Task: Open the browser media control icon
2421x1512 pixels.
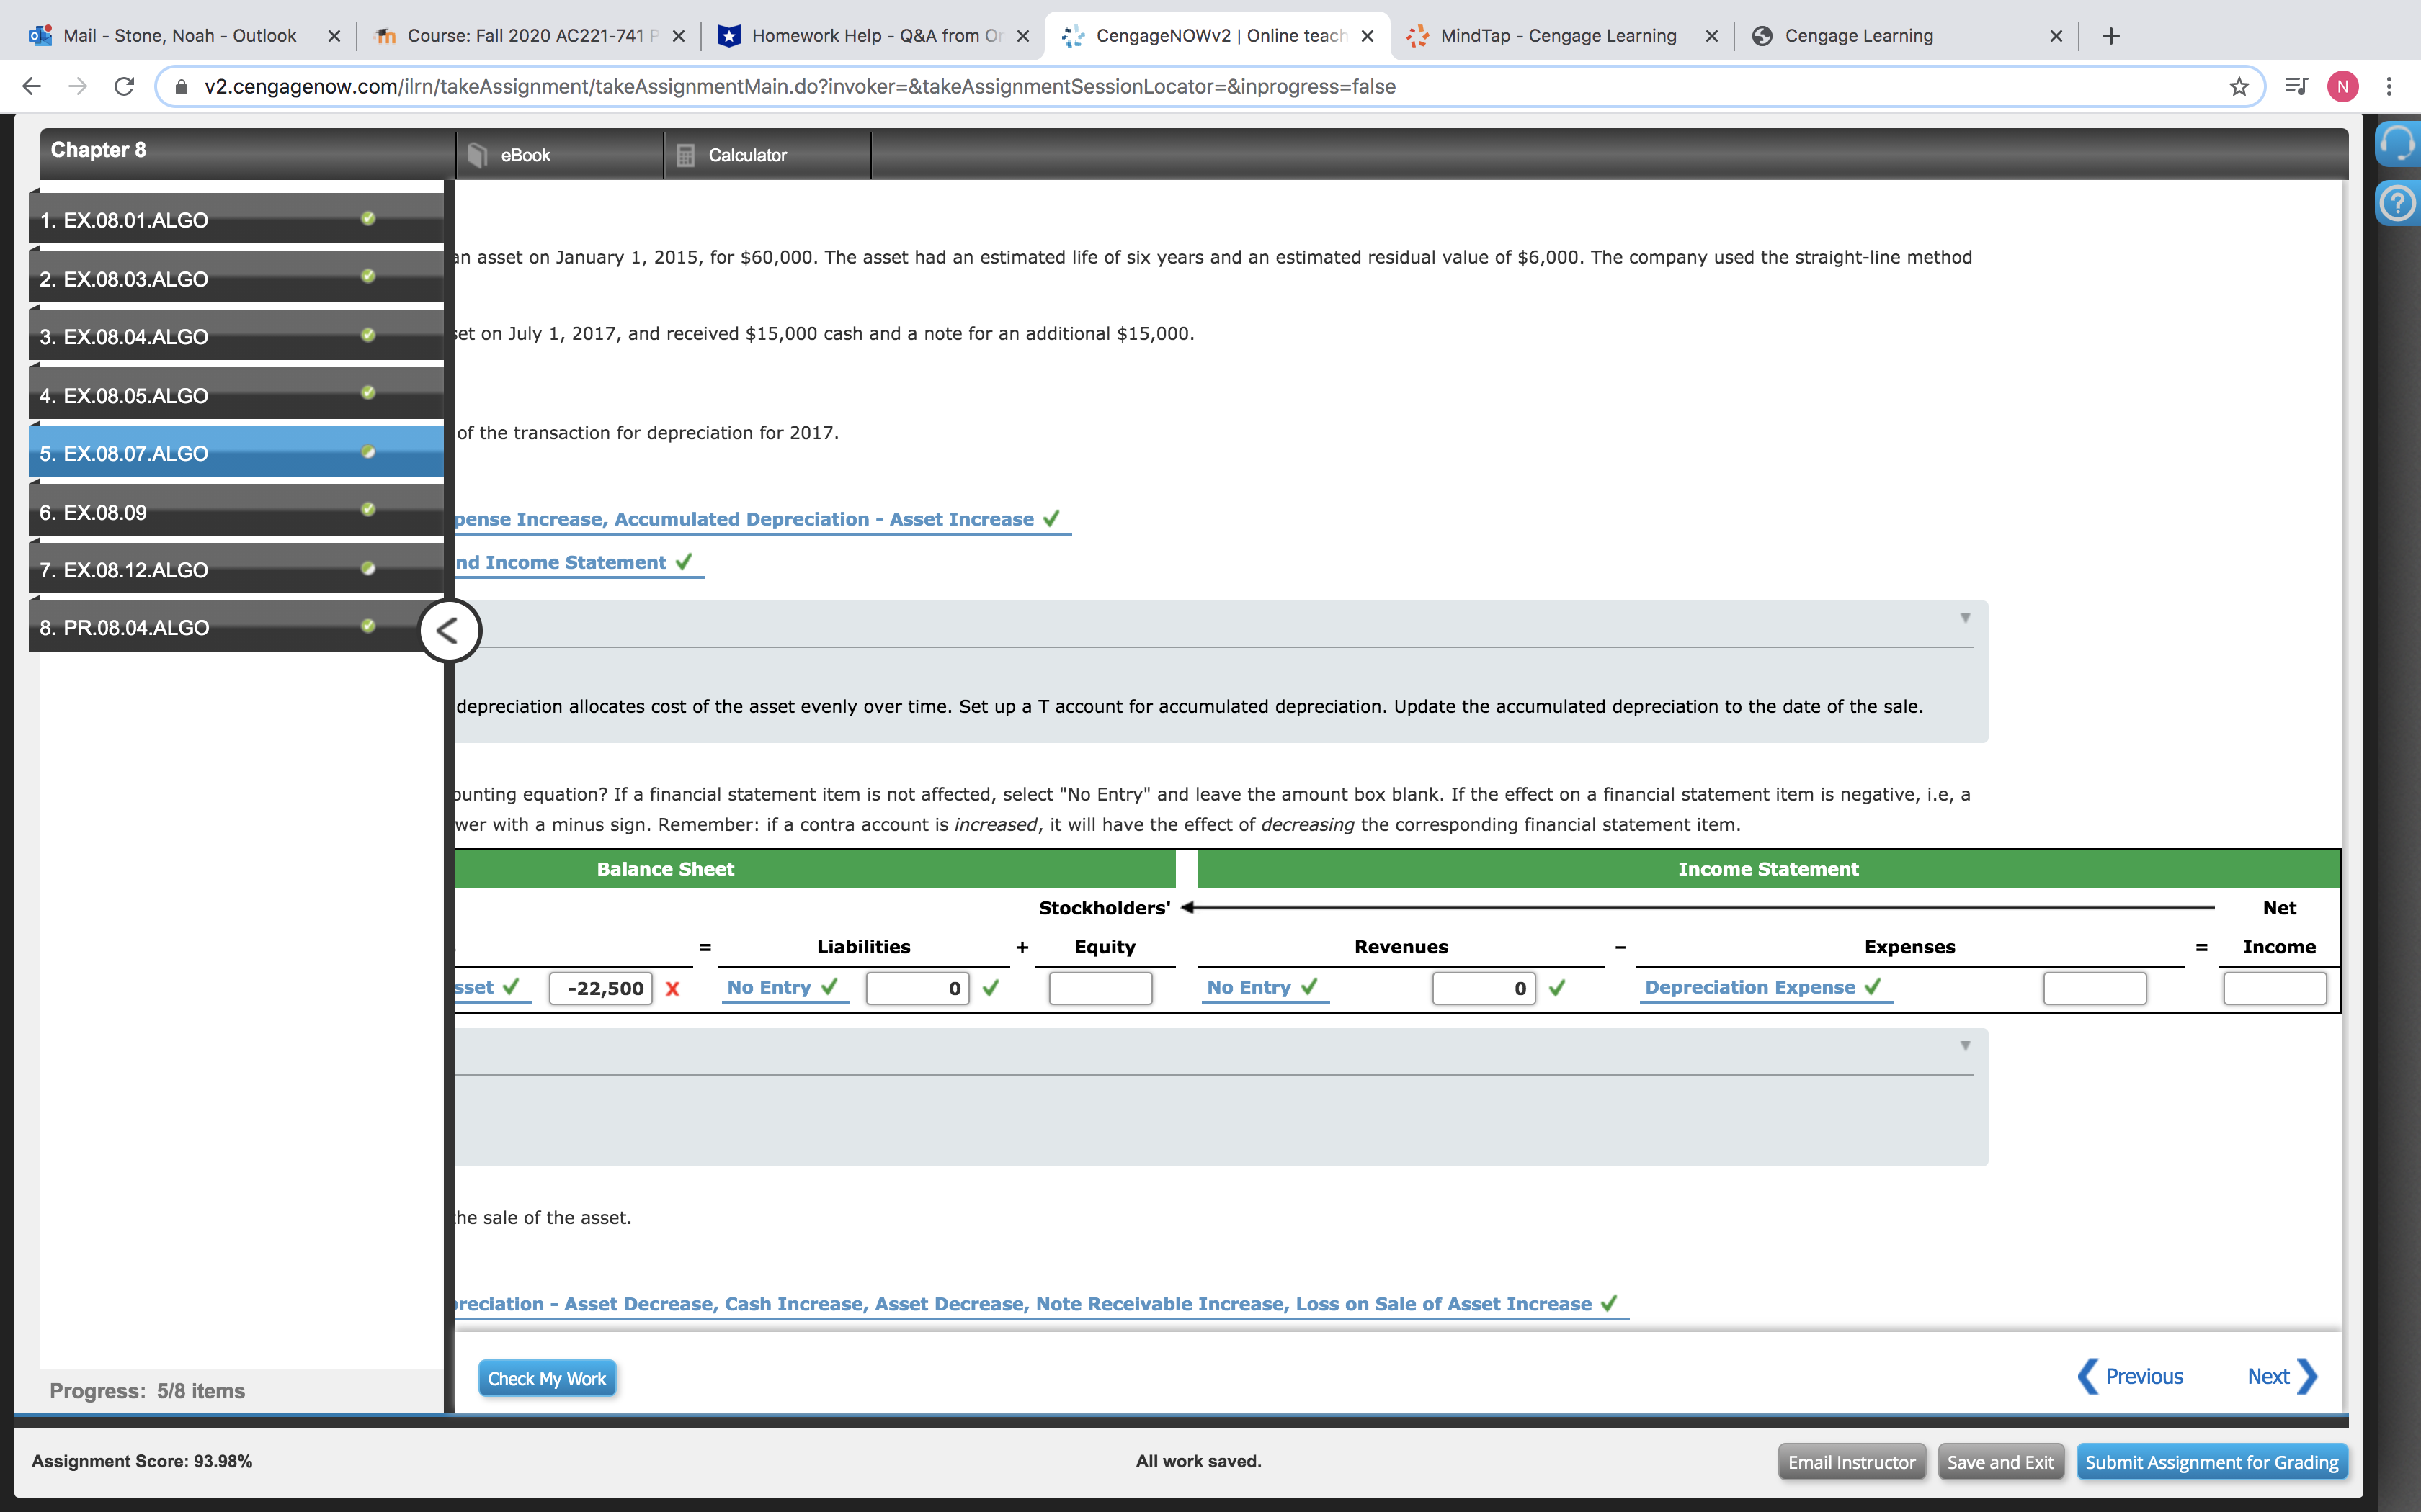Action: (x=2296, y=87)
